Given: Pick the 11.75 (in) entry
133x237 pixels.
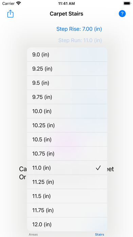Looking at the screenshot, I should pos(67,210).
